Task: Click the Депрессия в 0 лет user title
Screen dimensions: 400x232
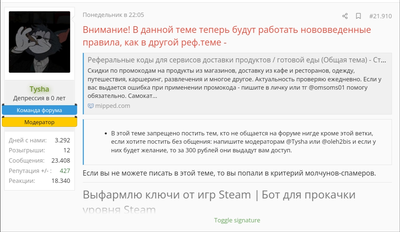Action: point(39,98)
